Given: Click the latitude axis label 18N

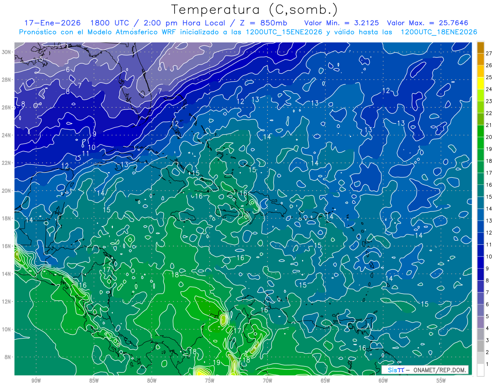Looking at the screenshot, I should pyautogui.click(x=7, y=218).
